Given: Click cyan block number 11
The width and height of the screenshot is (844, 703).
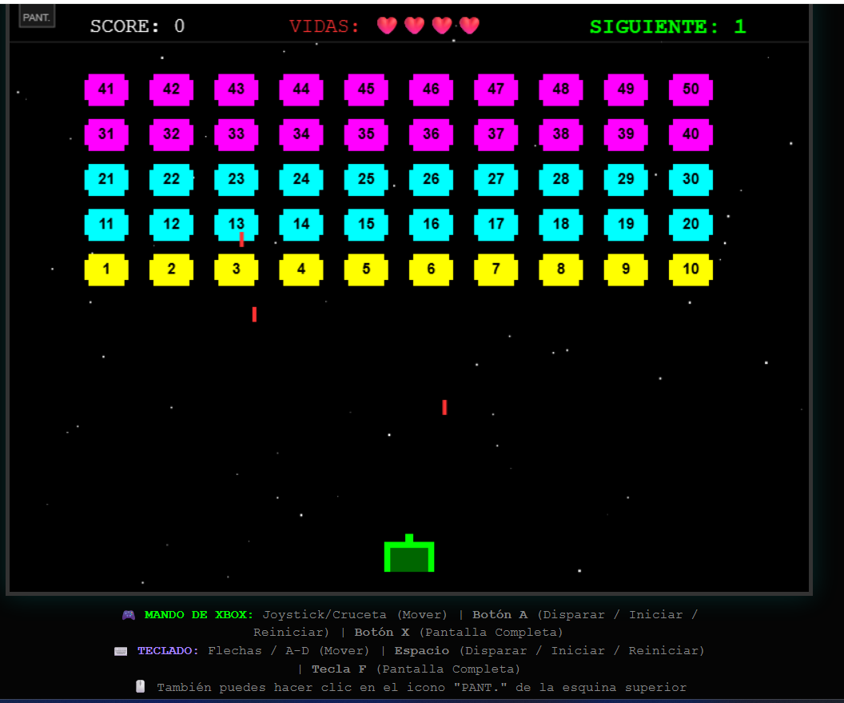Looking at the screenshot, I should click(x=106, y=225).
